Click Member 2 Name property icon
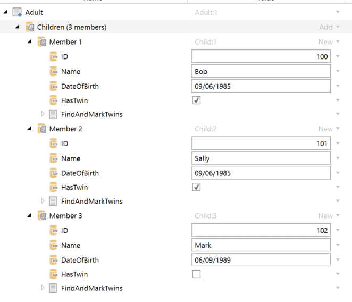 pyautogui.click(x=54, y=158)
